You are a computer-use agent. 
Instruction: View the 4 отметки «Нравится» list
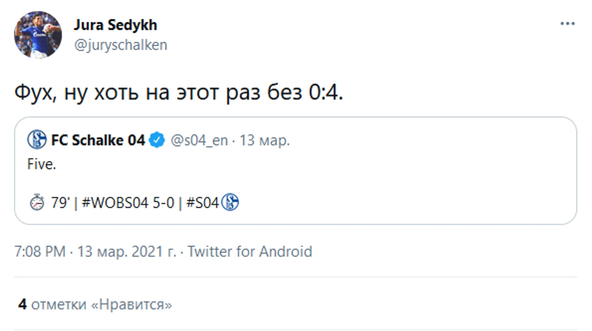95,304
